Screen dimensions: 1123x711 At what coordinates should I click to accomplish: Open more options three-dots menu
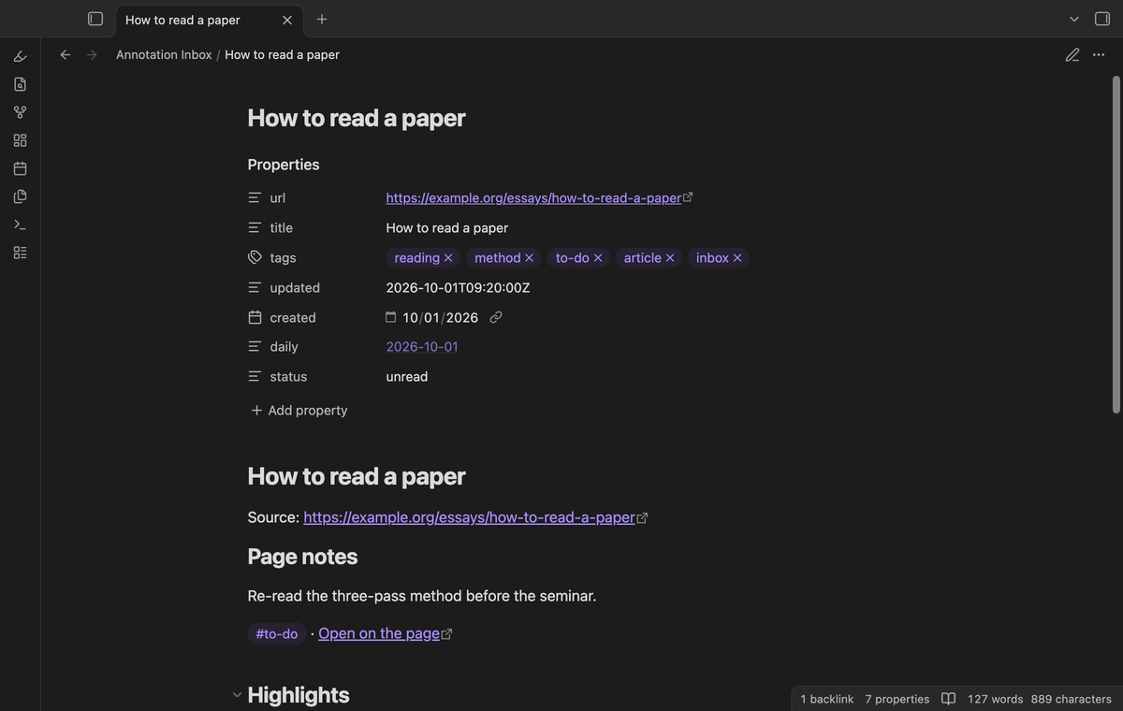(1099, 54)
